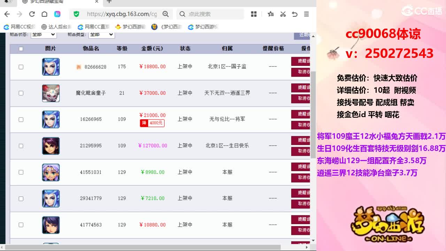Check the box for item 29341779
446x251 pixels.
tap(21, 198)
